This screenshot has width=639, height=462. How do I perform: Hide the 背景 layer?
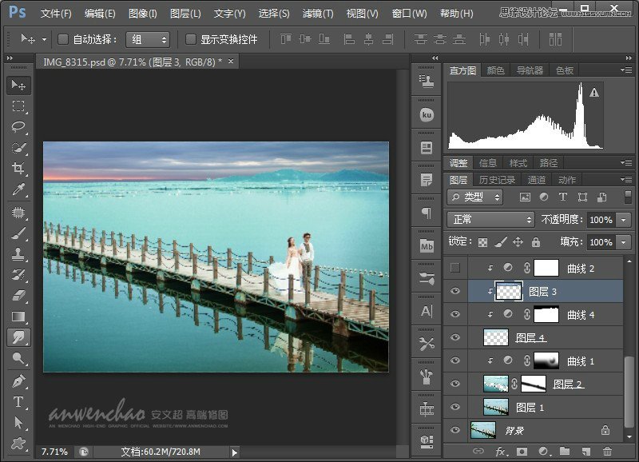pyautogui.click(x=455, y=430)
